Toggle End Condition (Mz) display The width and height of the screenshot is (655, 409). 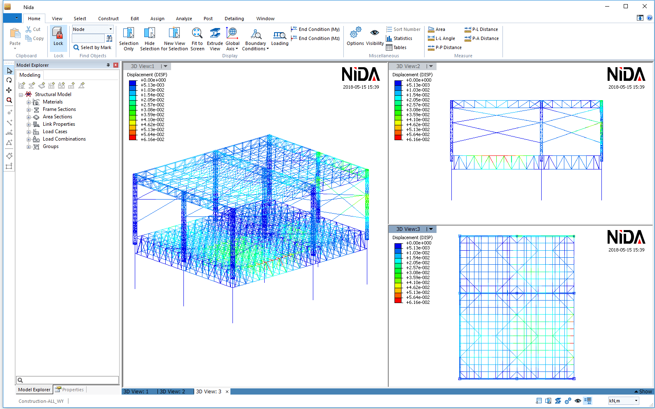coord(315,38)
